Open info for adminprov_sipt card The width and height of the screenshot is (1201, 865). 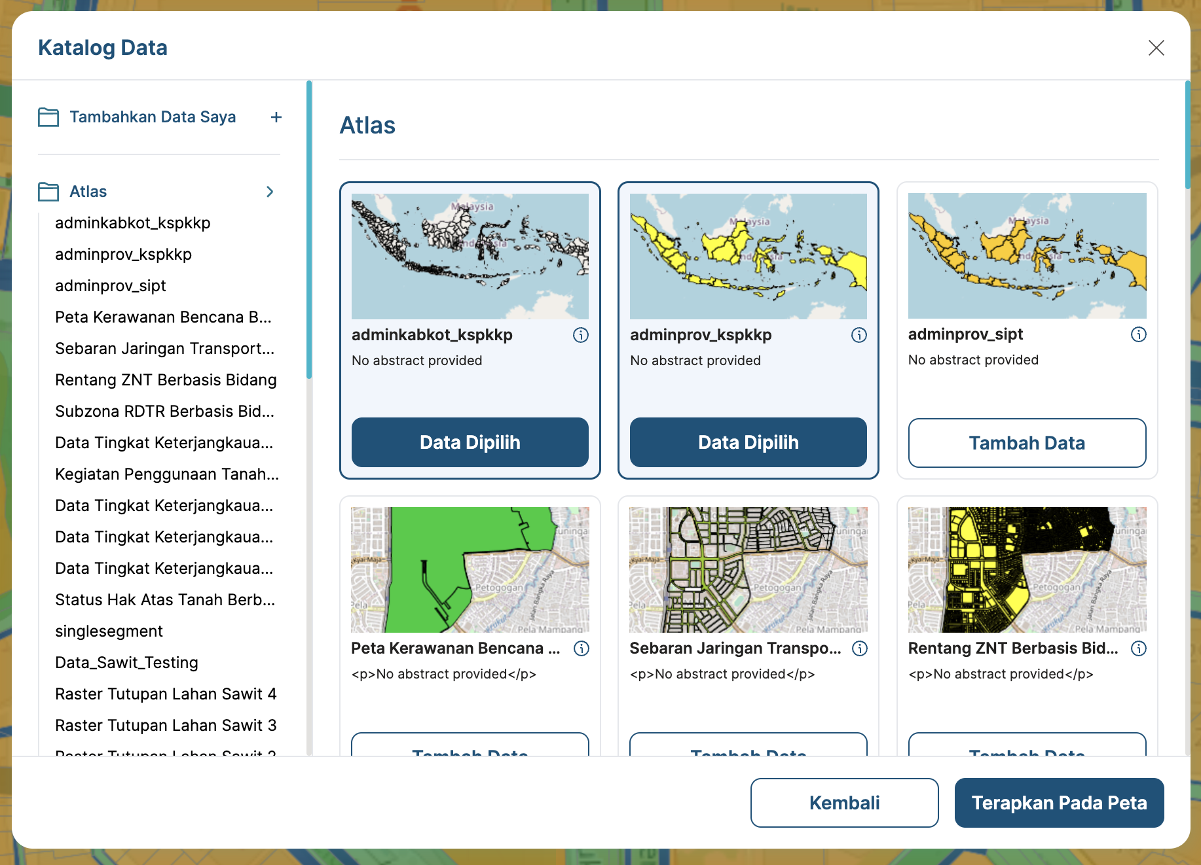[x=1139, y=334]
